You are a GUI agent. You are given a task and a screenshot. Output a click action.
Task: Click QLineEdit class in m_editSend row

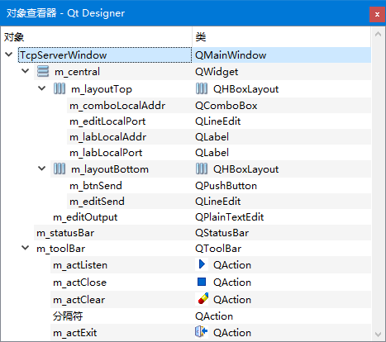tap(217, 202)
